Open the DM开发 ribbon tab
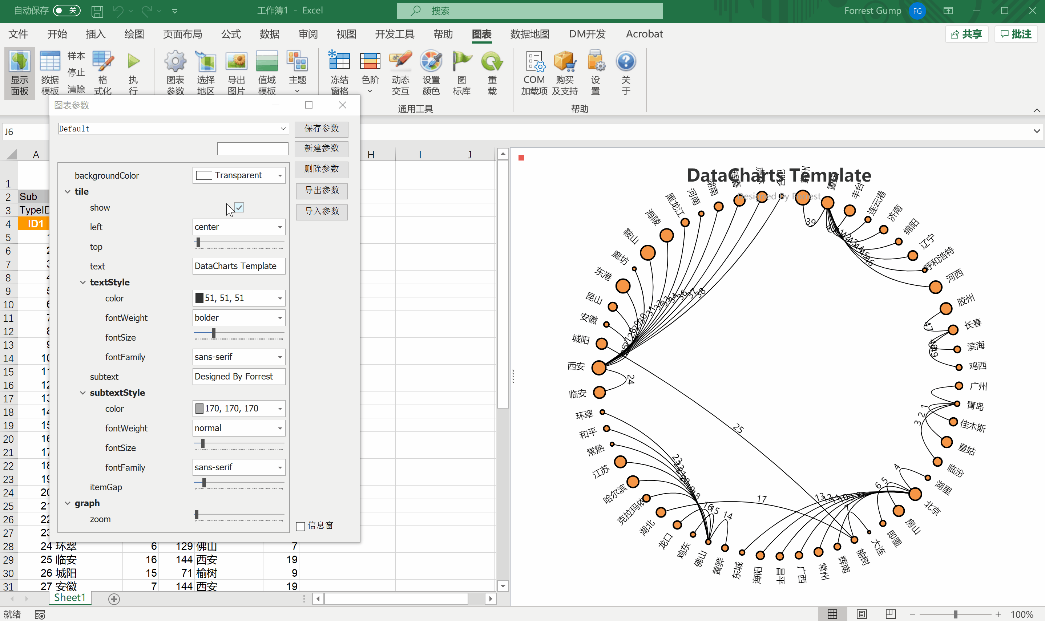The image size is (1045, 621). click(586, 34)
